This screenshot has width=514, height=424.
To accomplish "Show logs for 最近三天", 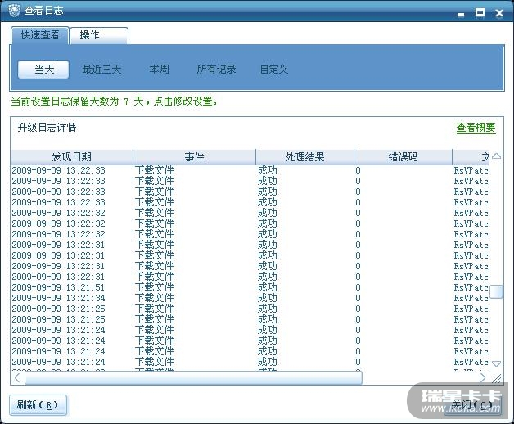I will tap(101, 70).
